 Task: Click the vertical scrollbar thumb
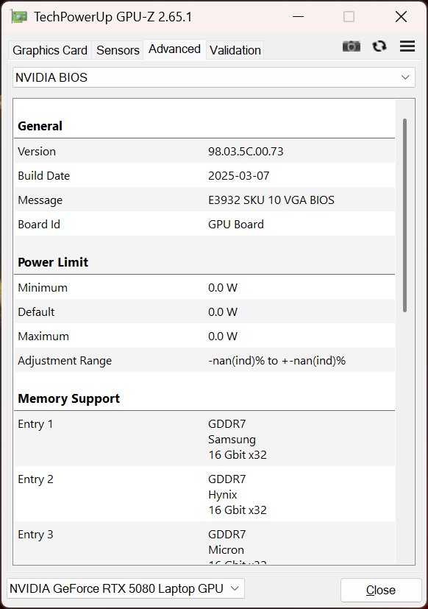point(404,215)
